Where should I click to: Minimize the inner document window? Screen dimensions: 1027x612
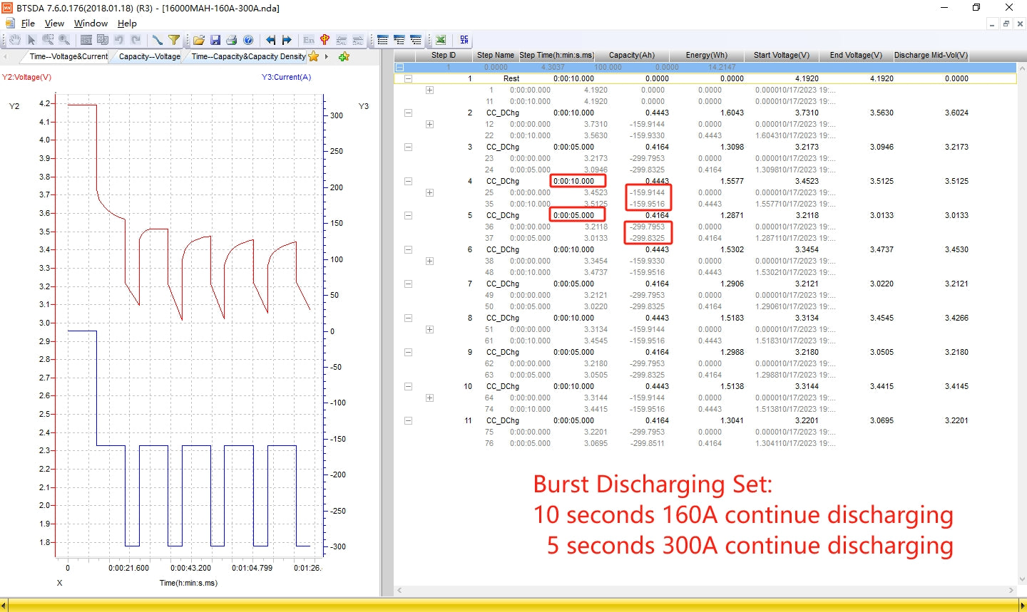click(992, 24)
